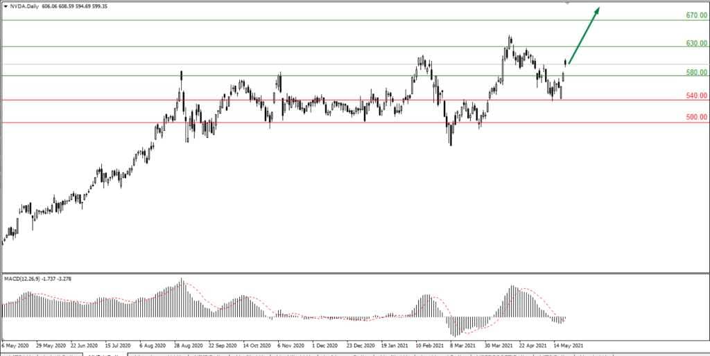Select the 630.00 green price label

point(695,43)
